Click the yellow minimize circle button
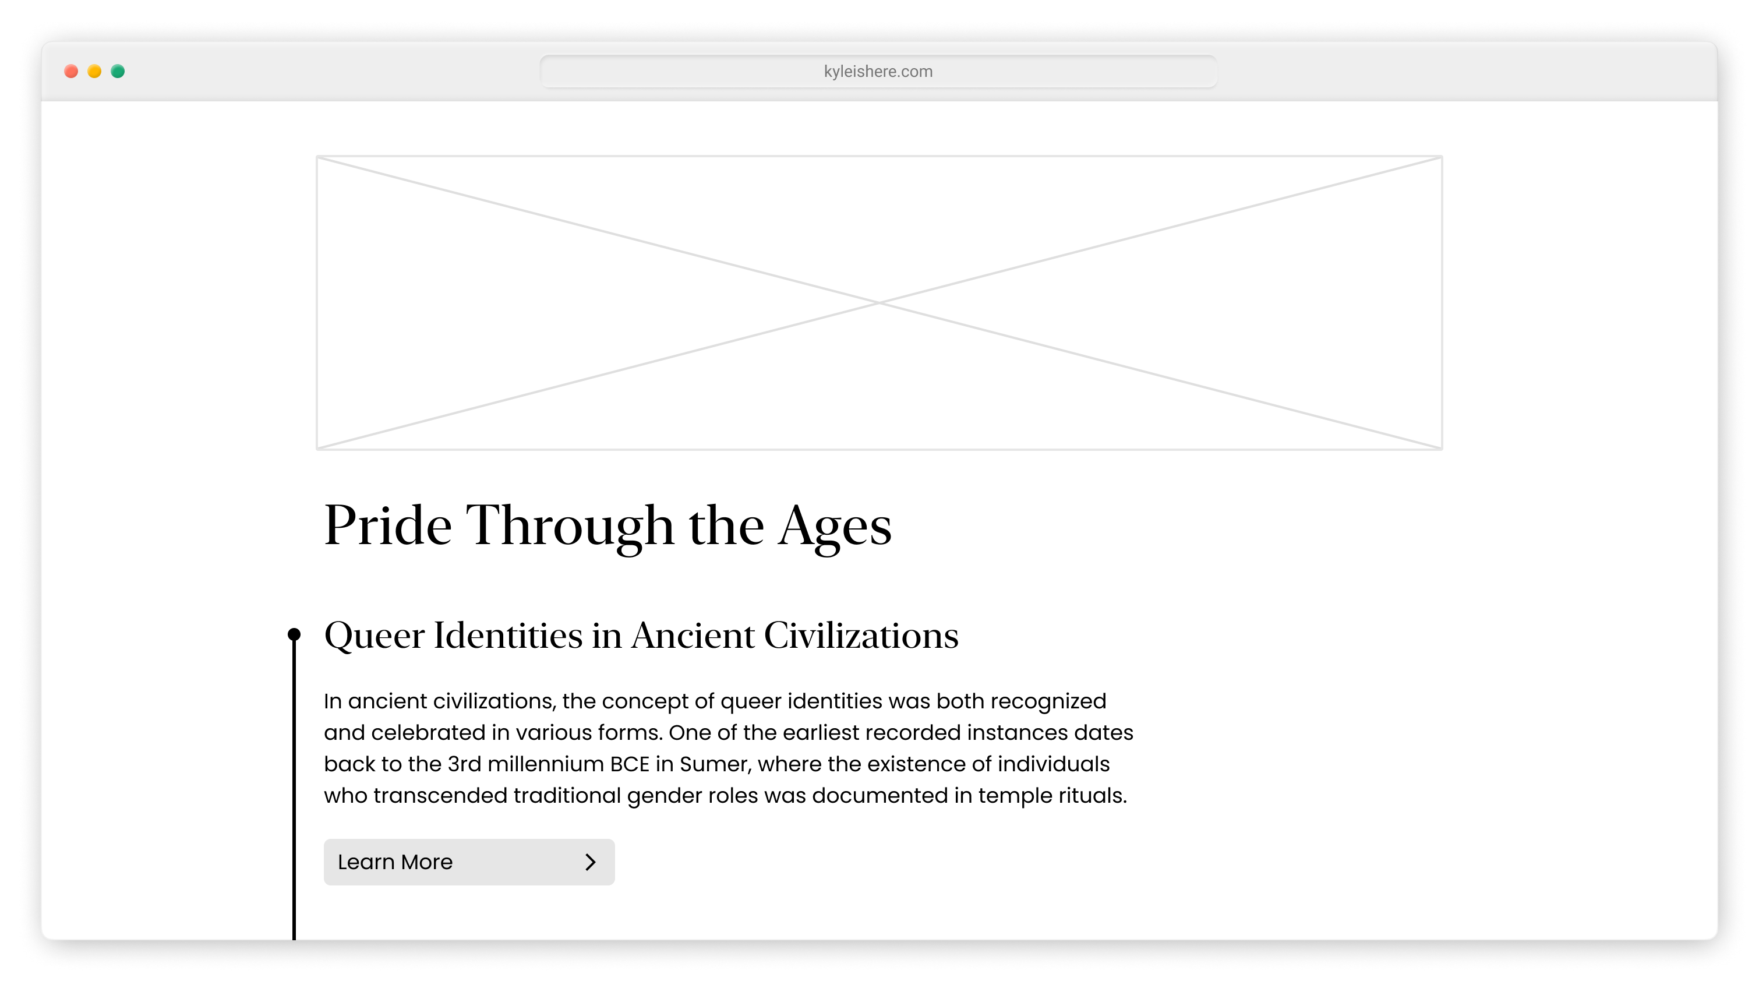This screenshot has width=1759, height=981. (x=94, y=71)
